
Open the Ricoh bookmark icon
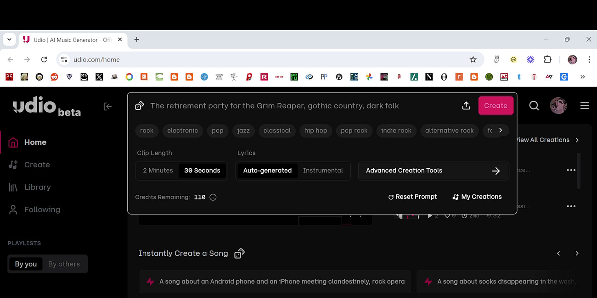279,77
